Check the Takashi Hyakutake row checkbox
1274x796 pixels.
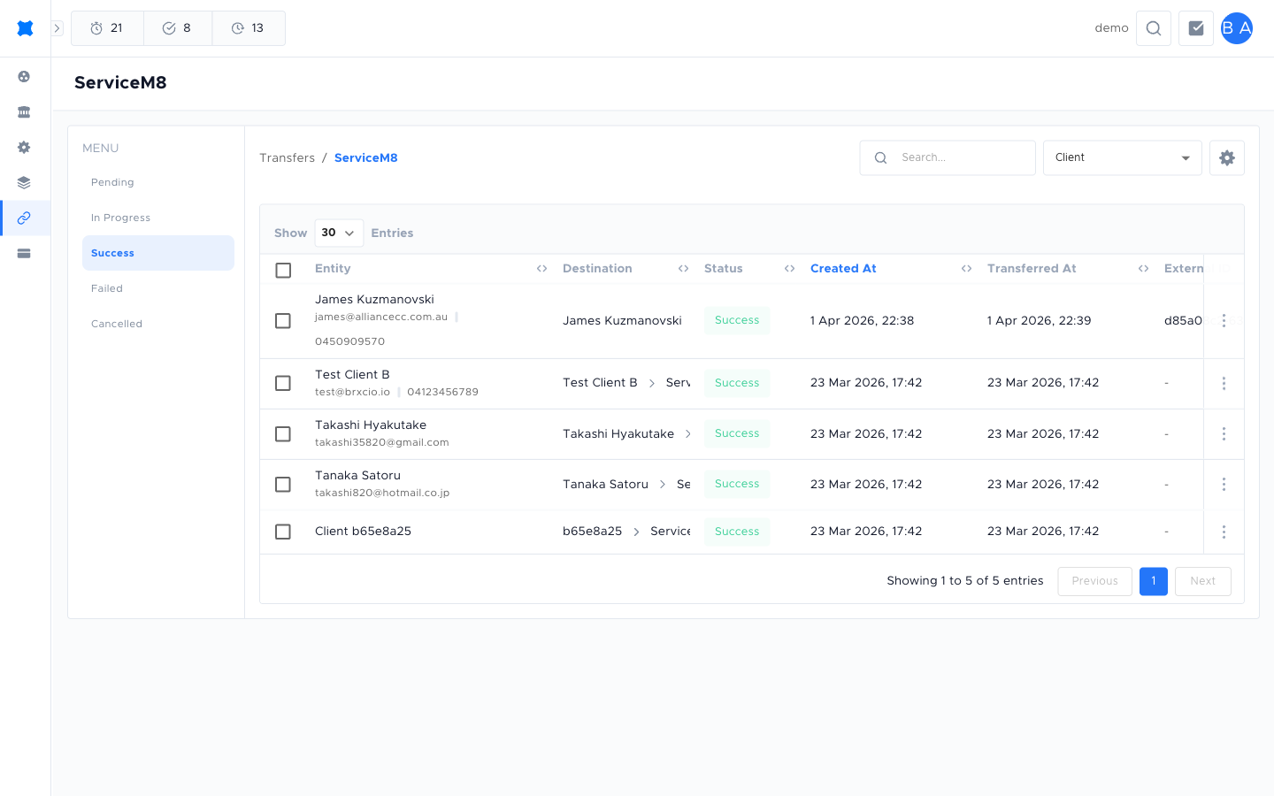[283, 433]
